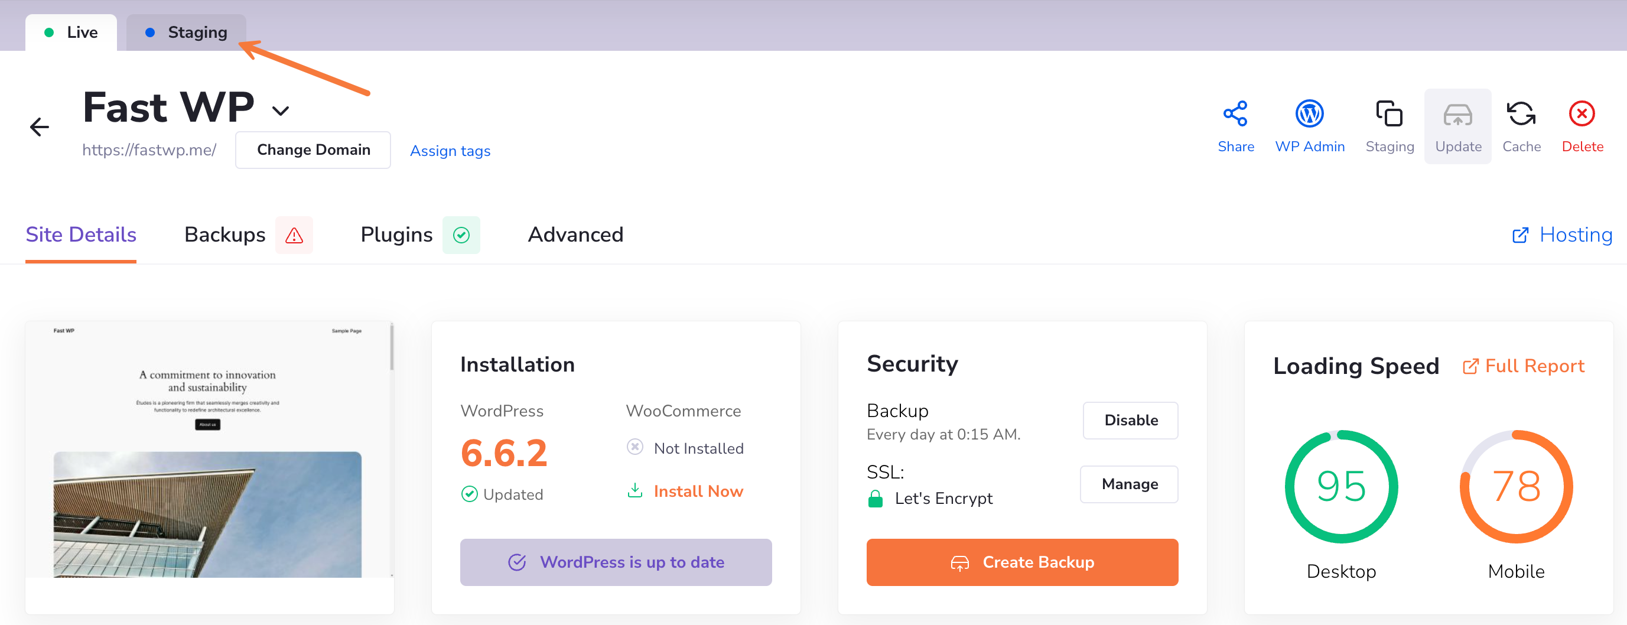Go back using the left arrow
The image size is (1627, 625).
click(39, 127)
